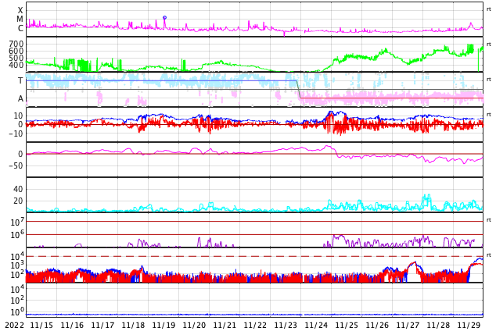Viewport: 496px width, 331px height.
Task: Click the 'T' sector polarity axis label
Action: click(20, 80)
